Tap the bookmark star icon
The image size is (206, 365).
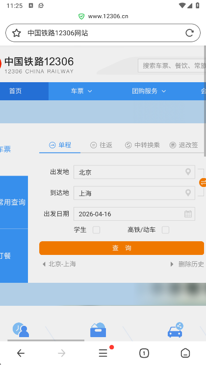(x=16, y=33)
